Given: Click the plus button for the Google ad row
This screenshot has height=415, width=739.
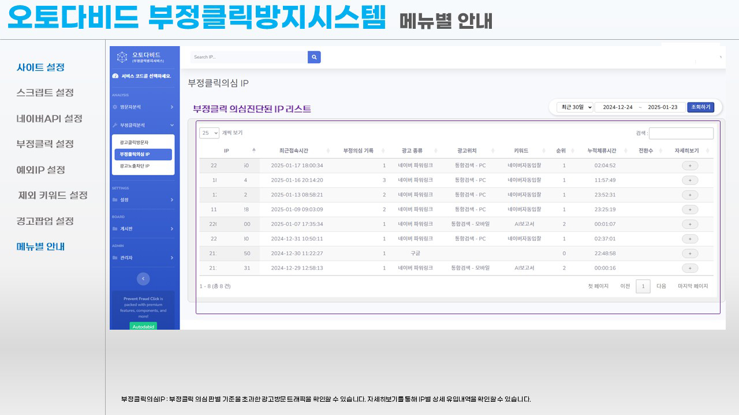Looking at the screenshot, I should click(x=689, y=254).
